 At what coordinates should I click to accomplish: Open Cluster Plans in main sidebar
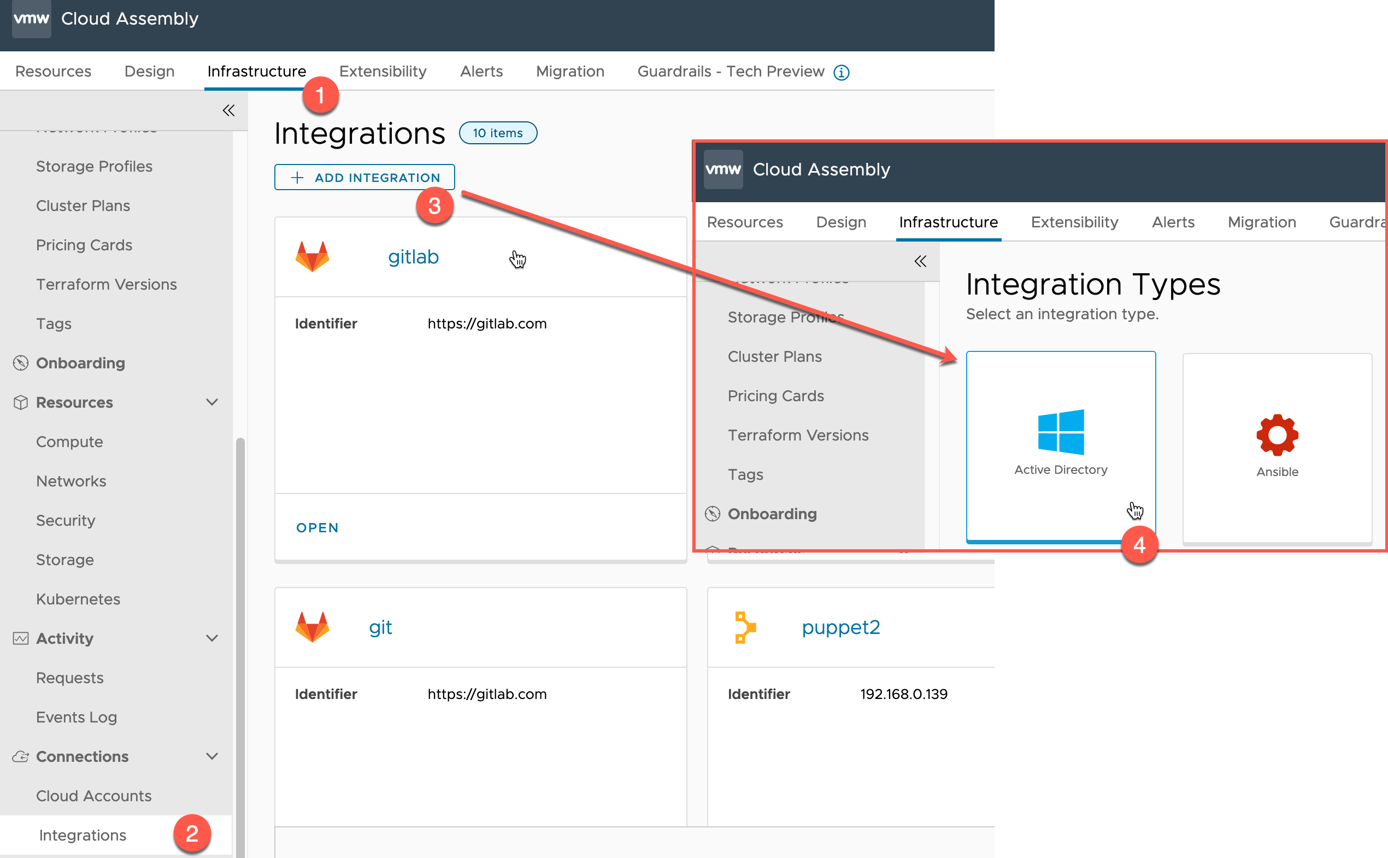tap(83, 205)
